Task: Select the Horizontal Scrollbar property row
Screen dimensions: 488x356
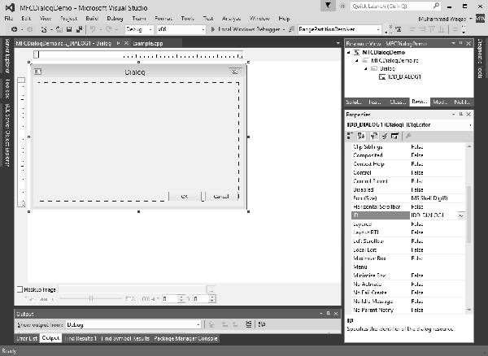Action: click(408, 206)
